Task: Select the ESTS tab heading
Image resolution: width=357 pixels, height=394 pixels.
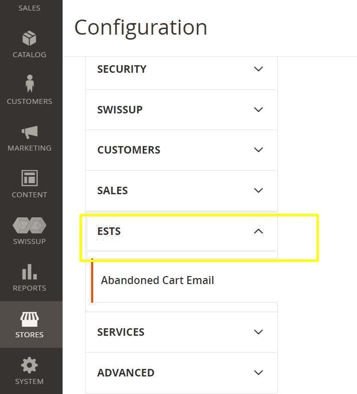Action: [x=109, y=231]
